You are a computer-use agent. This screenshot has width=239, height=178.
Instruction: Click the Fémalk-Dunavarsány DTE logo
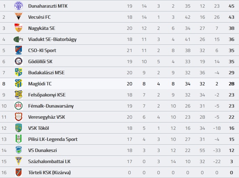click(18, 106)
